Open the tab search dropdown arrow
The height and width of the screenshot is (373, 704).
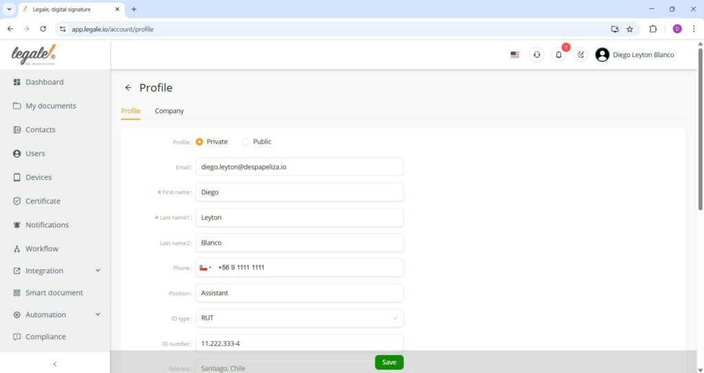[x=9, y=9]
